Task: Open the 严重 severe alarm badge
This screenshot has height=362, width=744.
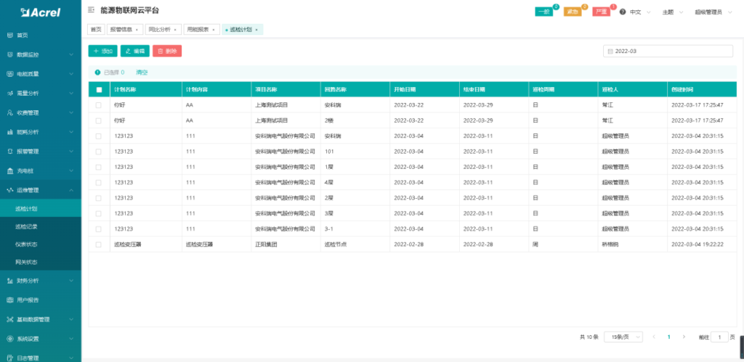Action: tap(601, 12)
